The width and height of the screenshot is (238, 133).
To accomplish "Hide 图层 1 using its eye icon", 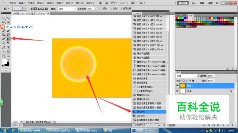I will click(x=177, y=86).
